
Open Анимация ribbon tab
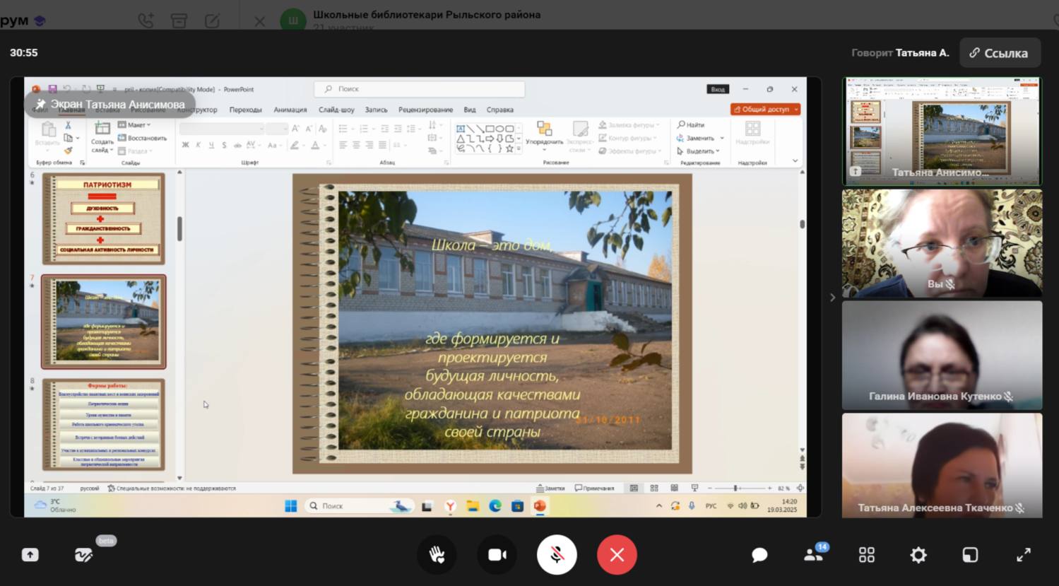(x=290, y=110)
